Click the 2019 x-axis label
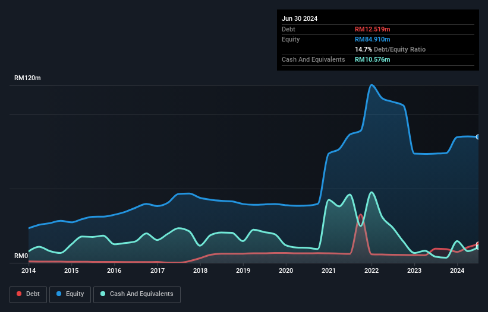 [x=243, y=270]
